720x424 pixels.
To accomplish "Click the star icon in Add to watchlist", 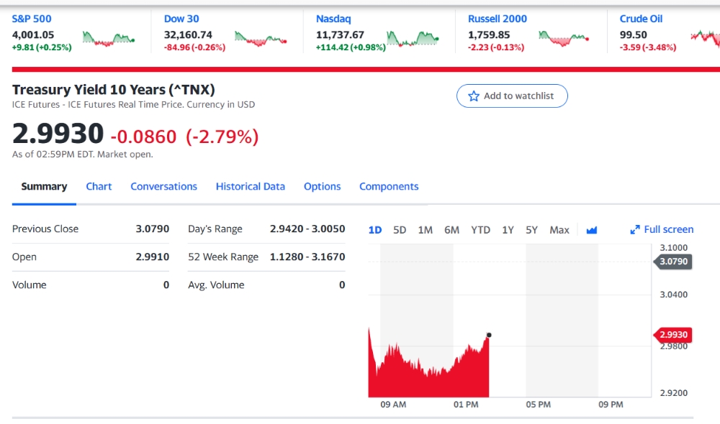I will [x=474, y=96].
